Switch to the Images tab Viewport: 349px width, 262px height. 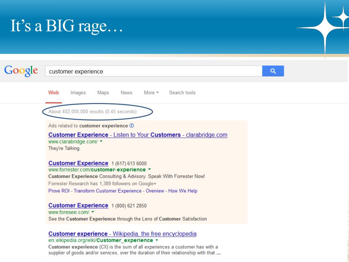[x=78, y=93]
